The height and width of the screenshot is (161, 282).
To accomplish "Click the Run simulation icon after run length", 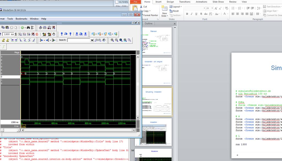I will click(20, 34).
